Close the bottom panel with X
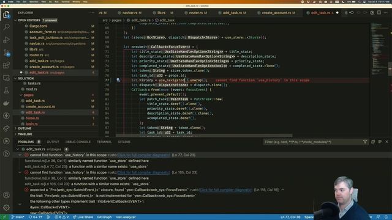 click(x=386, y=142)
